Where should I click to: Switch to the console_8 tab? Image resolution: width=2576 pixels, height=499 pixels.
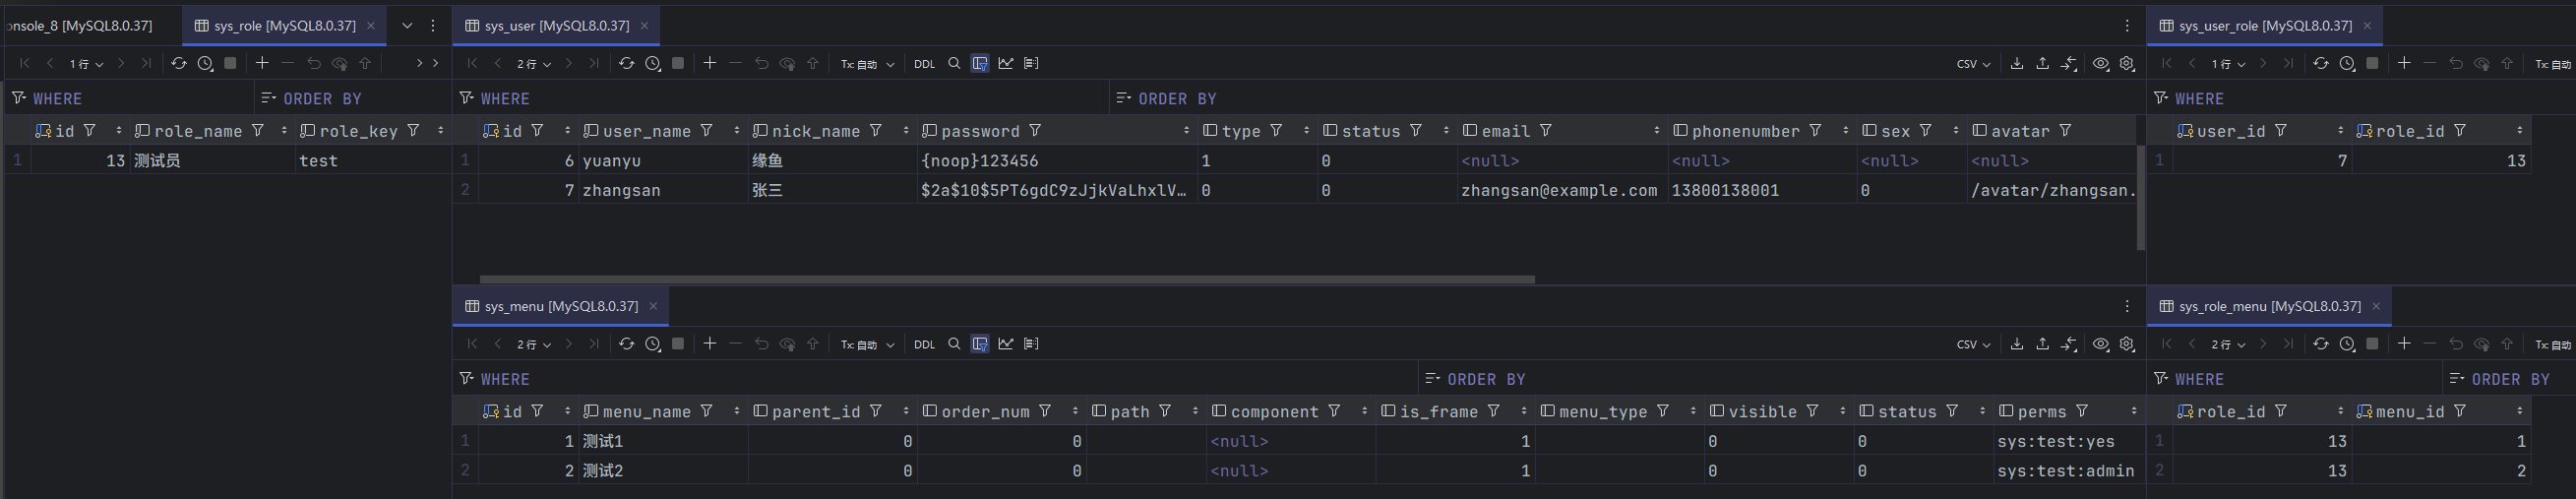[x=80, y=26]
